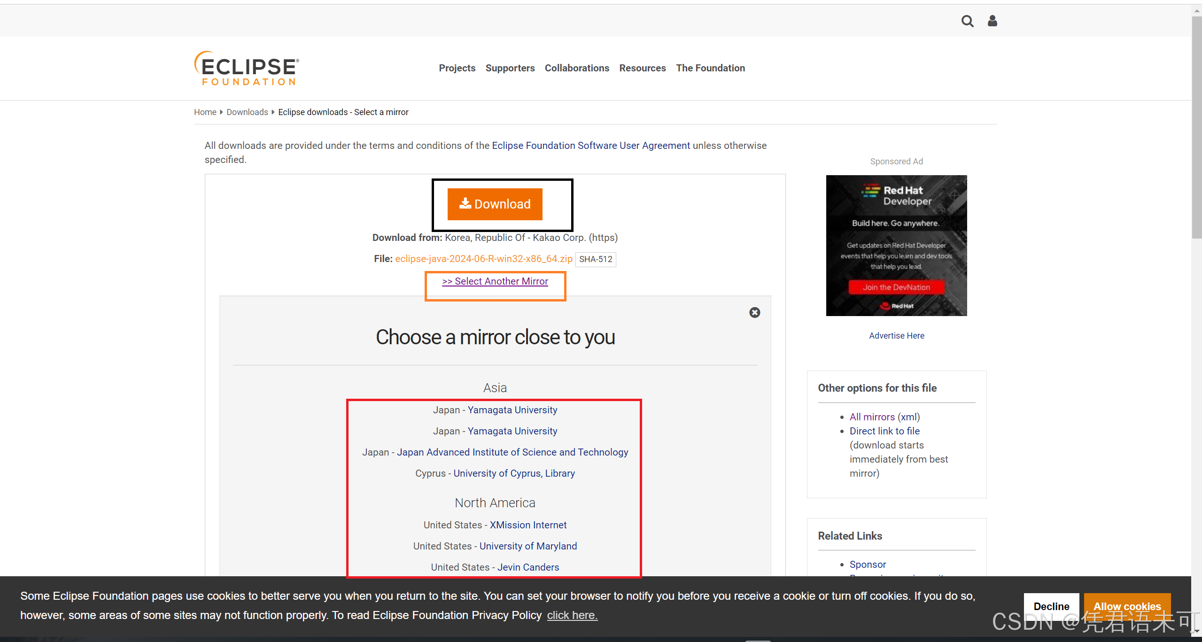Viewport: 1202px width, 642px height.
Task: Choose first Japan Yamagata University mirror
Action: [512, 410]
